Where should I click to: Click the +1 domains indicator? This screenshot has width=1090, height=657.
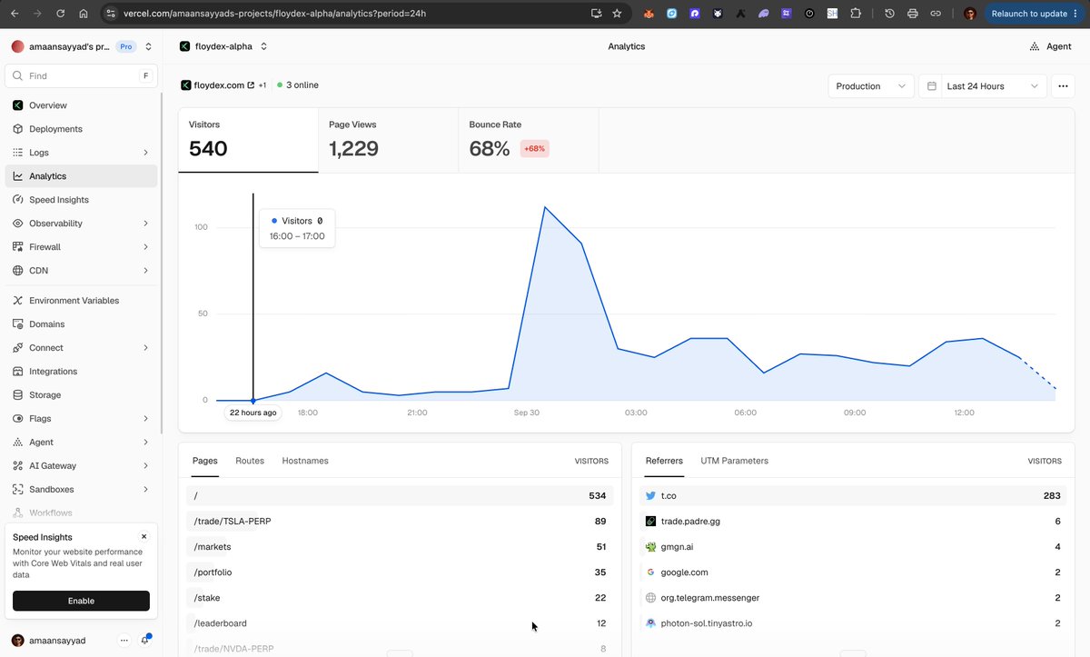pyautogui.click(x=263, y=85)
